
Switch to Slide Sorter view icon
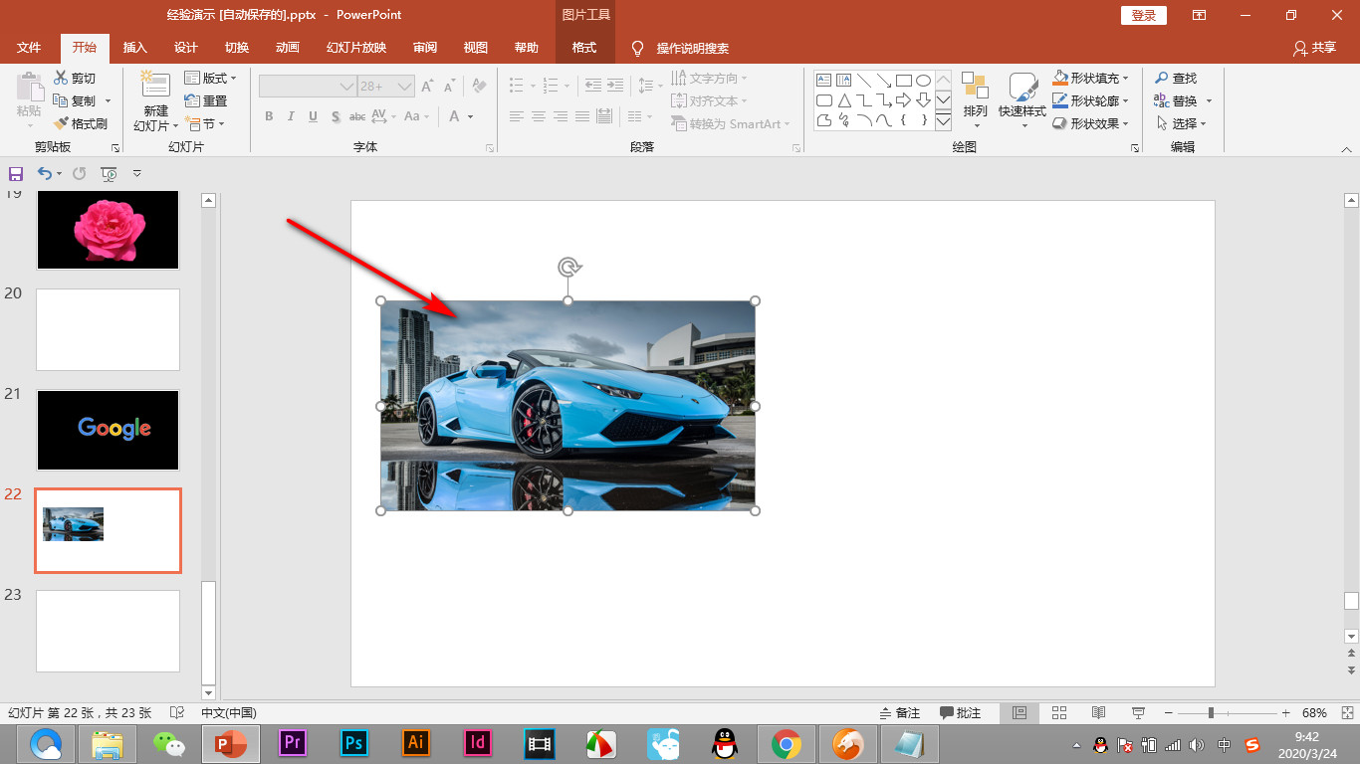[1059, 713]
